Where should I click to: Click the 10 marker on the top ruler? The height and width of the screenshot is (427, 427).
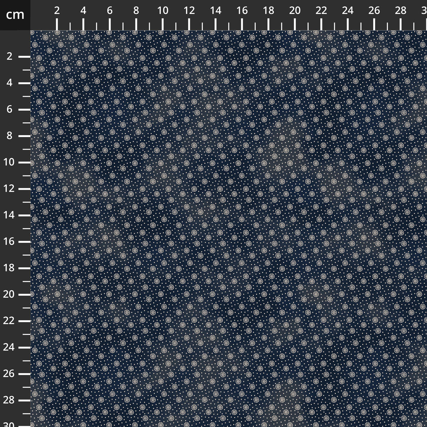[x=163, y=11]
